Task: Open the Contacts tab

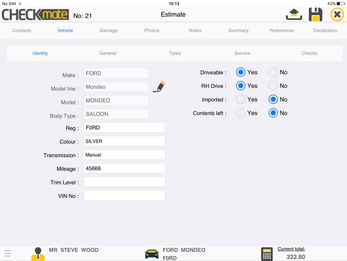Action: (22, 31)
